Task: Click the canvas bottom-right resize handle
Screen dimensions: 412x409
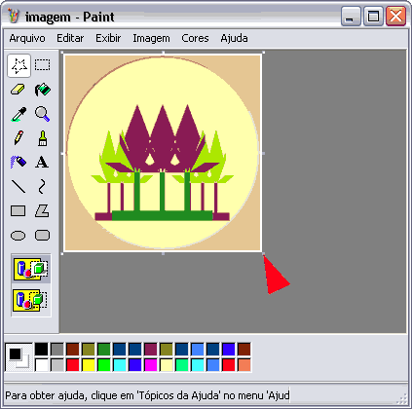Action: click(263, 253)
